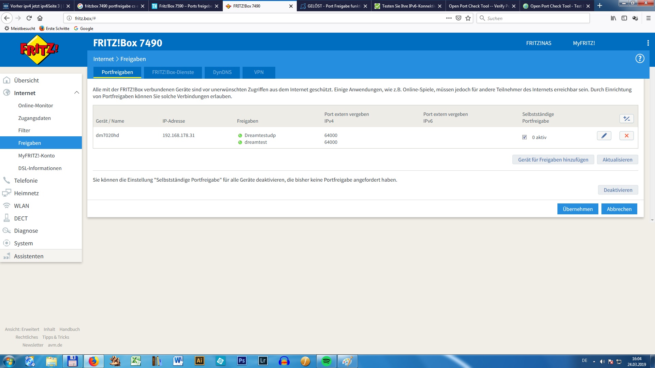Click Internet in the breadcrumb
The width and height of the screenshot is (655, 368).
[x=103, y=59]
